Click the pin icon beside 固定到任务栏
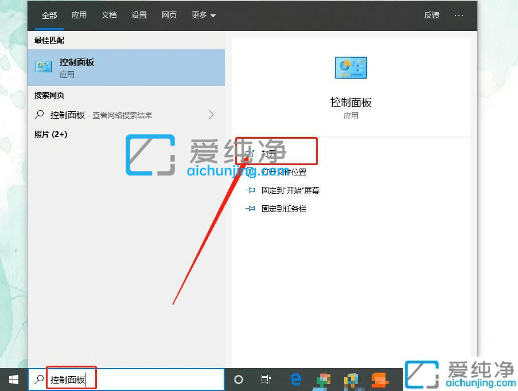 250,209
